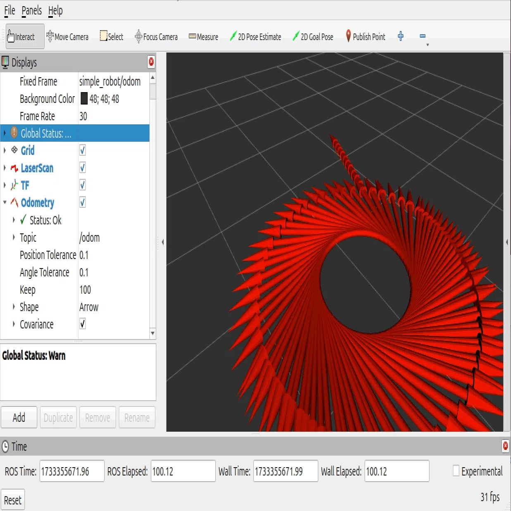
Task: Collapse left panel with splitter arrow
Action: (x=162, y=242)
